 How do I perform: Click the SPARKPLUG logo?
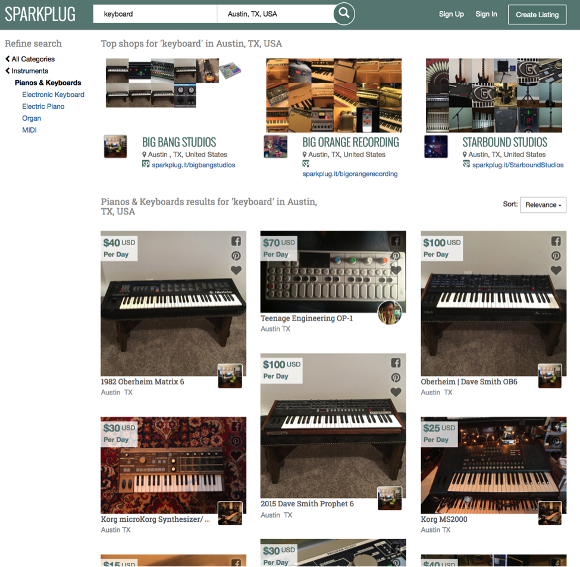click(40, 13)
